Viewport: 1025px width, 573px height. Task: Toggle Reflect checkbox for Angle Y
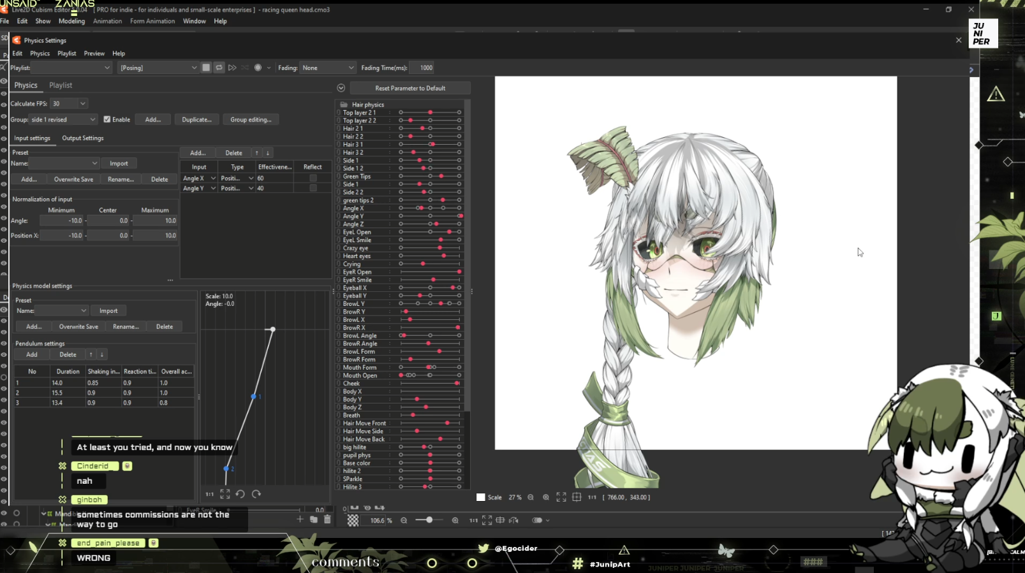pos(313,188)
